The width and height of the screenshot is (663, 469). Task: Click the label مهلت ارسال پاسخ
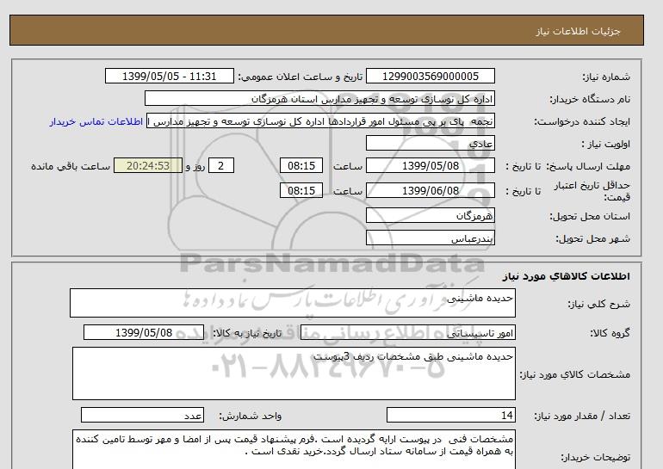pyautogui.click(x=589, y=166)
